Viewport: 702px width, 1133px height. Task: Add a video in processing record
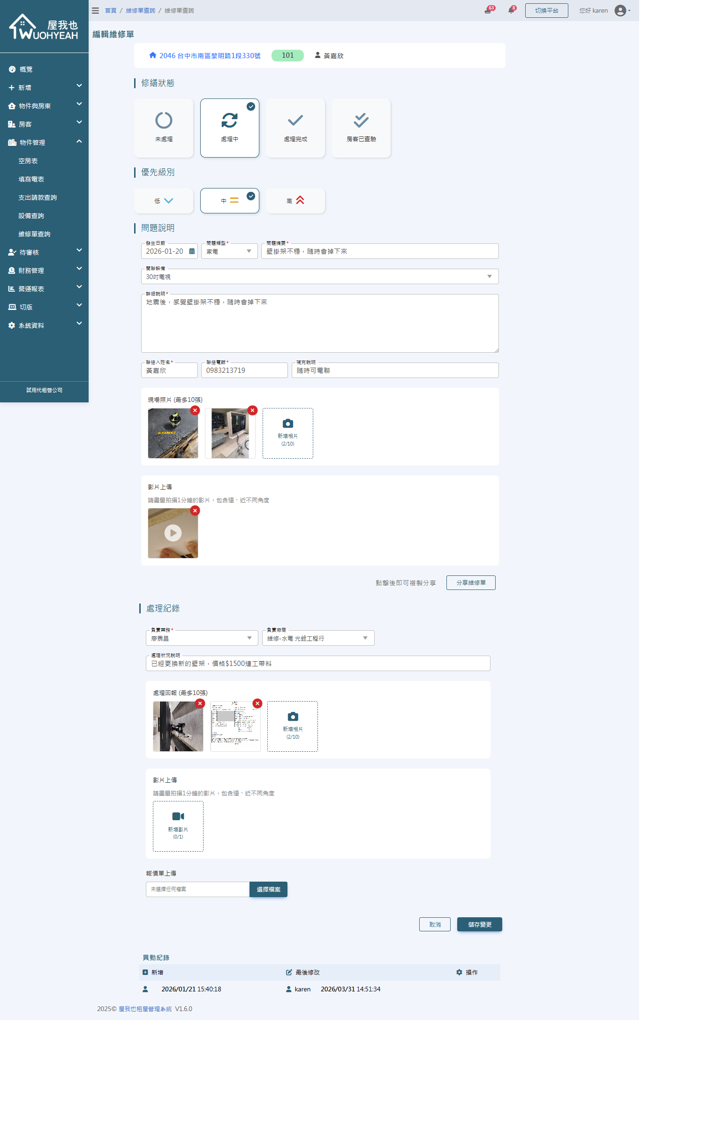[x=178, y=826]
